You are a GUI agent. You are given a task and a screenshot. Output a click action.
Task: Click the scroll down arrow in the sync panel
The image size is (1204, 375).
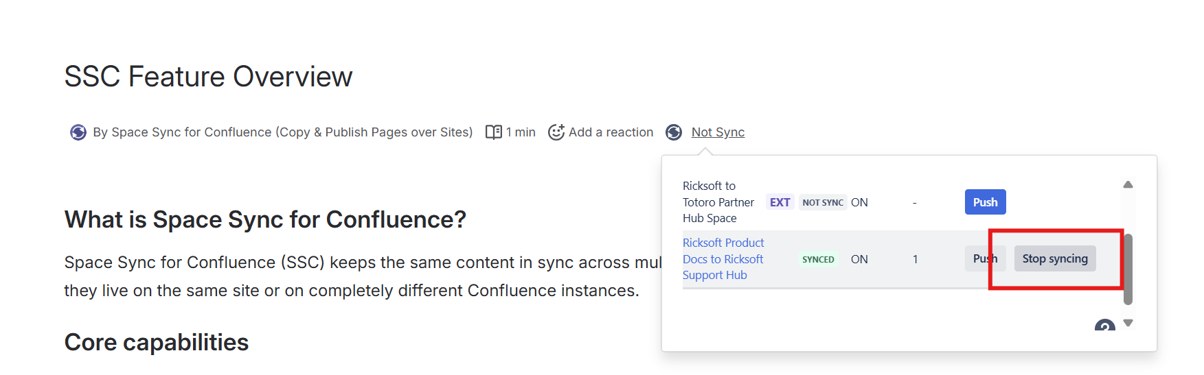(x=1128, y=323)
